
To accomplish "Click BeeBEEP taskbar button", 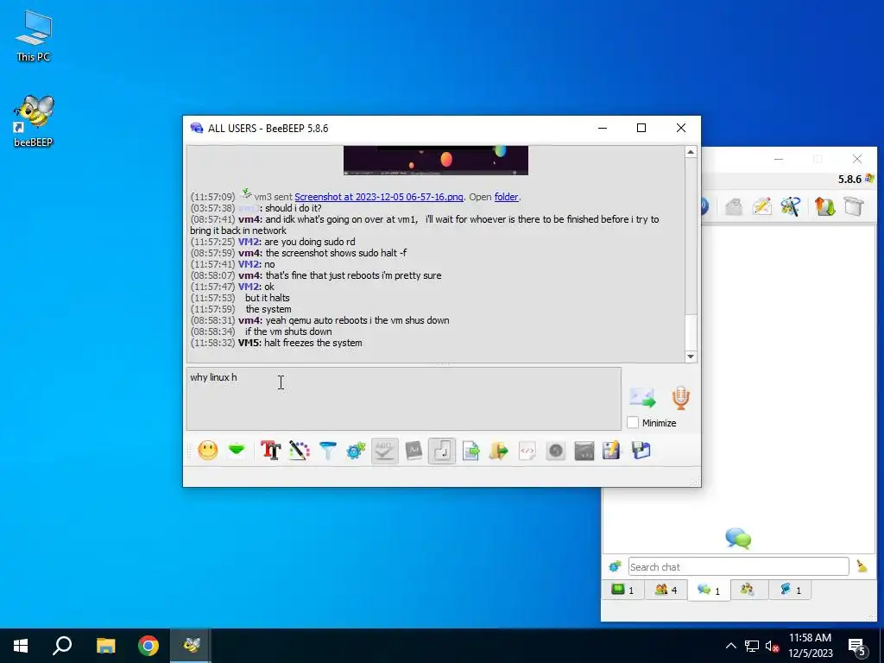I will pos(191,646).
